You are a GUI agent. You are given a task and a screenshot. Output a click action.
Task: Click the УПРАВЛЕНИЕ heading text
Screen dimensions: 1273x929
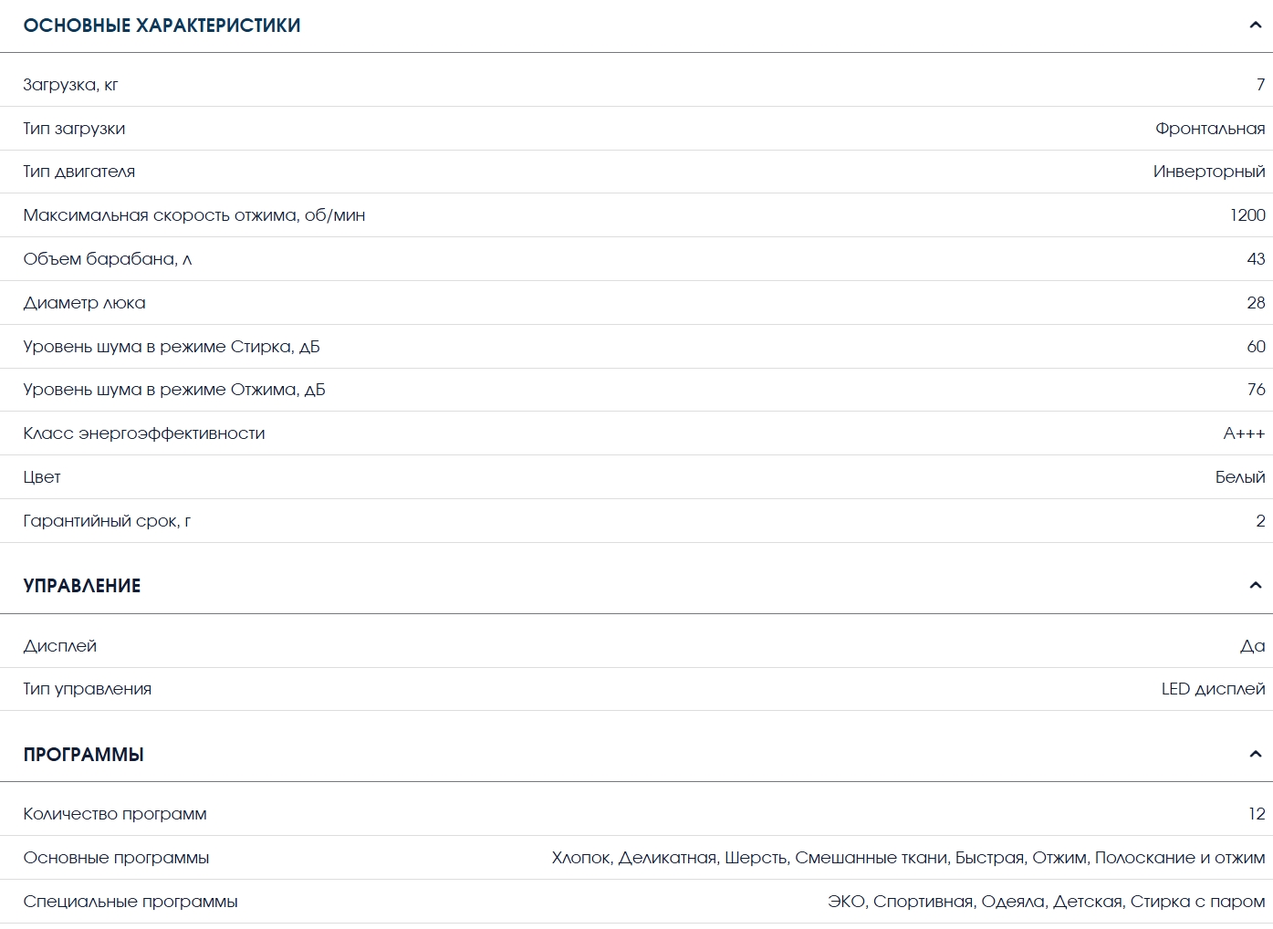coord(82,586)
